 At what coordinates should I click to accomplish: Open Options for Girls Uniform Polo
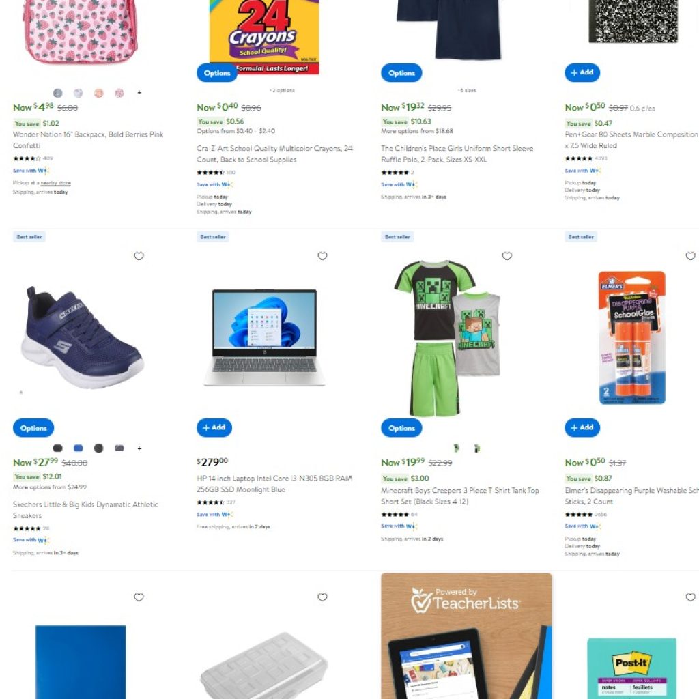(x=401, y=72)
